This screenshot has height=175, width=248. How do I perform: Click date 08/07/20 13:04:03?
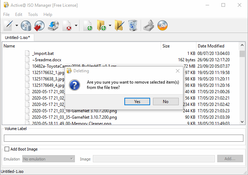[x=213, y=53]
